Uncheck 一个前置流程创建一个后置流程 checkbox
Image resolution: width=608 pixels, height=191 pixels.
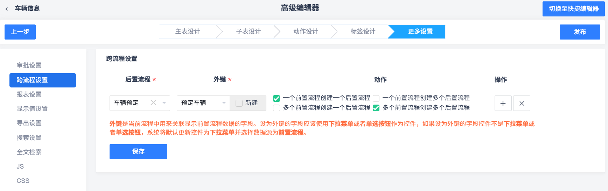[277, 98]
